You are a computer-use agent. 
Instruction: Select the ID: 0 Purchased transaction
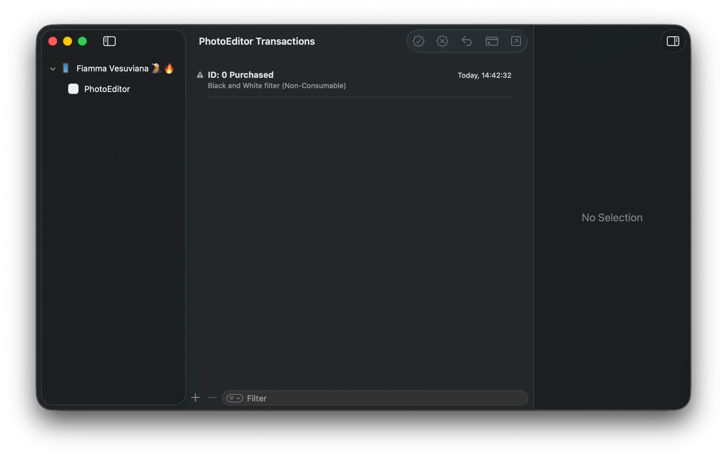276,80
